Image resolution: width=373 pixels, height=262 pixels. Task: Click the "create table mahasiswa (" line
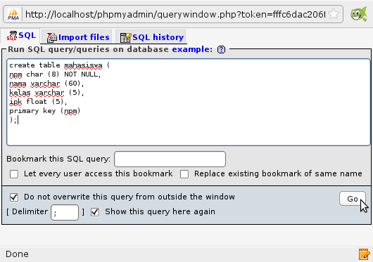pyautogui.click(x=60, y=65)
